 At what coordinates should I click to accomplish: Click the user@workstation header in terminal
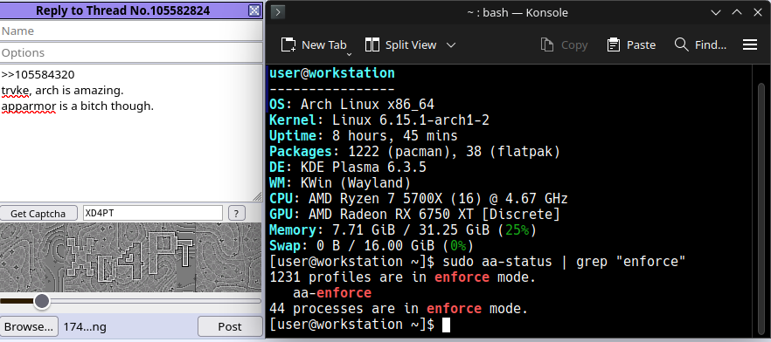(332, 73)
